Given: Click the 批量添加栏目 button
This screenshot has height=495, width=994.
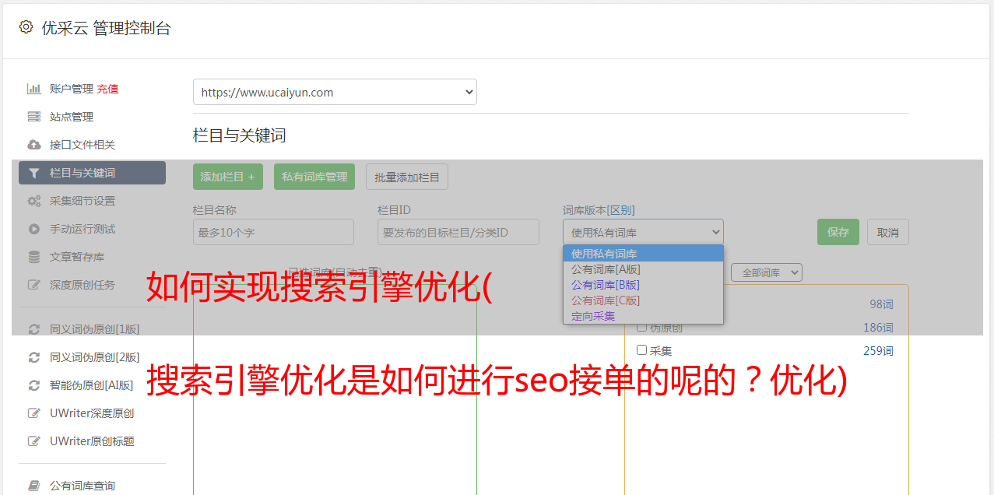Looking at the screenshot, I should pyautogui.click(x=407, y=177).
